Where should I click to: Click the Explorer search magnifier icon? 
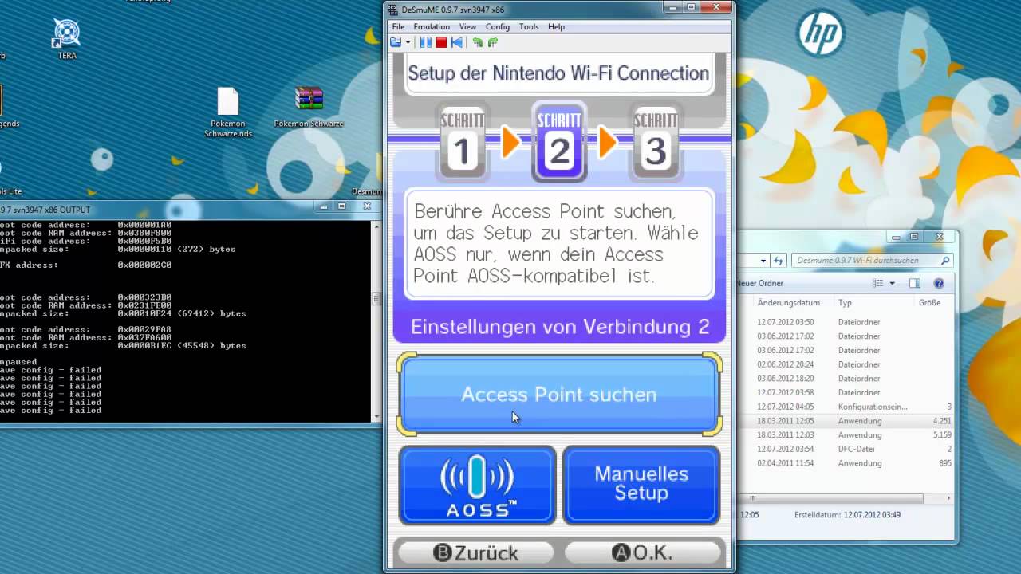[945, 260]
